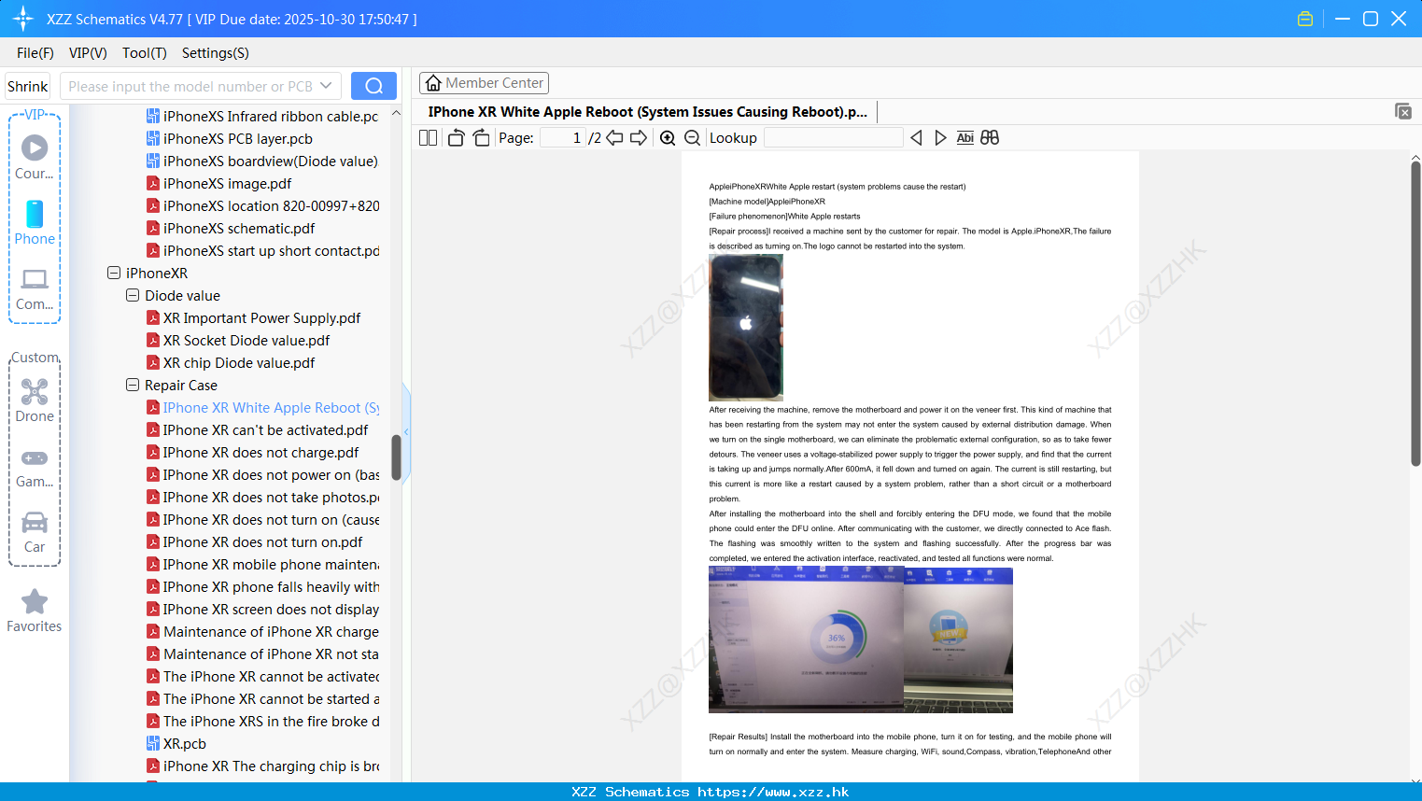Image resolution: width=1422 pixels, height=801 pixels.
Task: Open XR Important Power Supply.pdf
Action: click(253, 318)
